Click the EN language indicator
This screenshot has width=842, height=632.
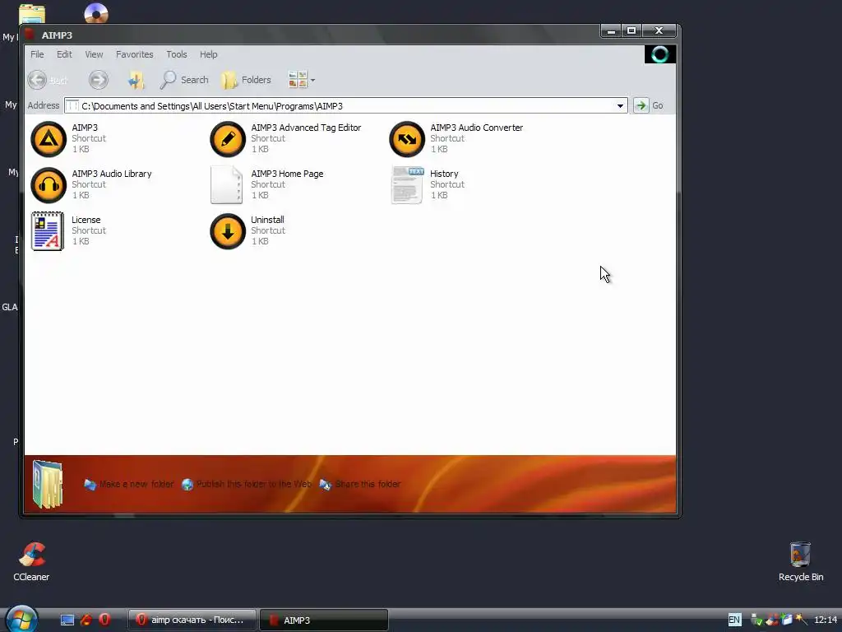[734, 620]
